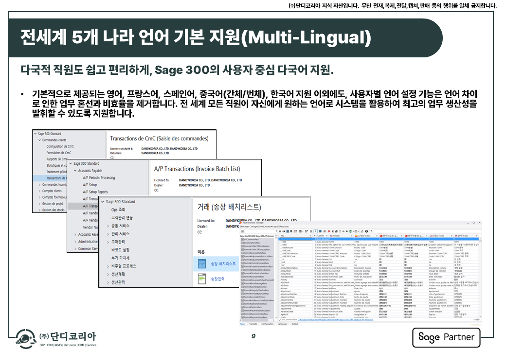This screenshot has height=350, width=506.
Task: Select 바코드 설정 tree item
Action: [120, 250]
